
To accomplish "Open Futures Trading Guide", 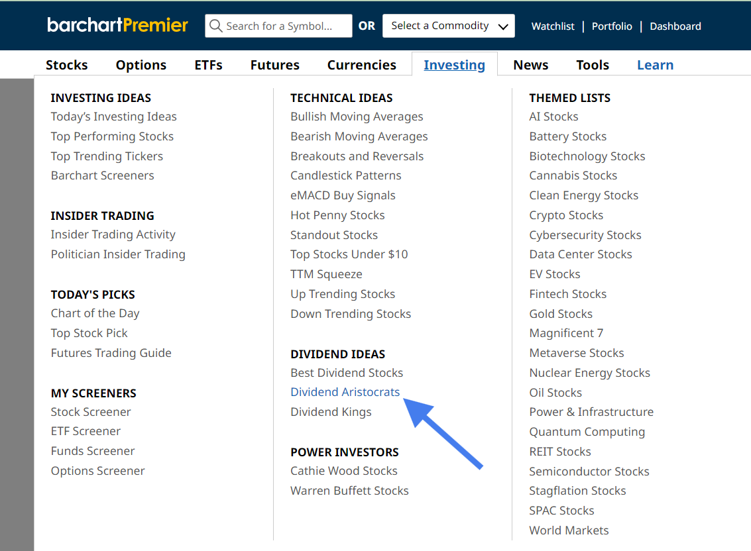I will [x=111, y=353].
